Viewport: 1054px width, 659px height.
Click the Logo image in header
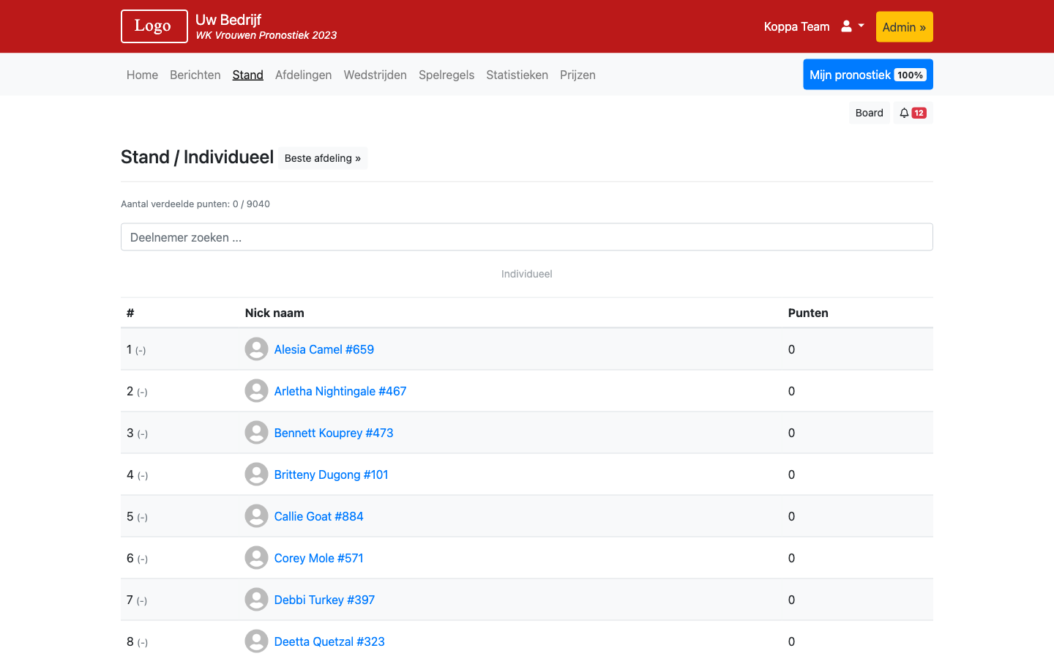[154, 26]
